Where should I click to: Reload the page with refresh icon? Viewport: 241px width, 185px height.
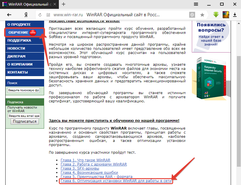coord(40,15)
